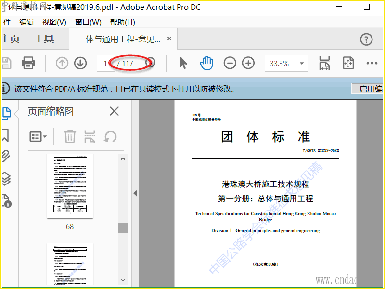
Task: Delete selected page trash icon
Action: point(70,136)
